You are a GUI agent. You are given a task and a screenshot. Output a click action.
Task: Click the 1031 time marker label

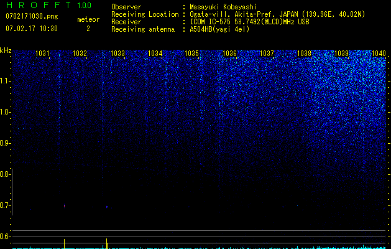coord(42,54)
